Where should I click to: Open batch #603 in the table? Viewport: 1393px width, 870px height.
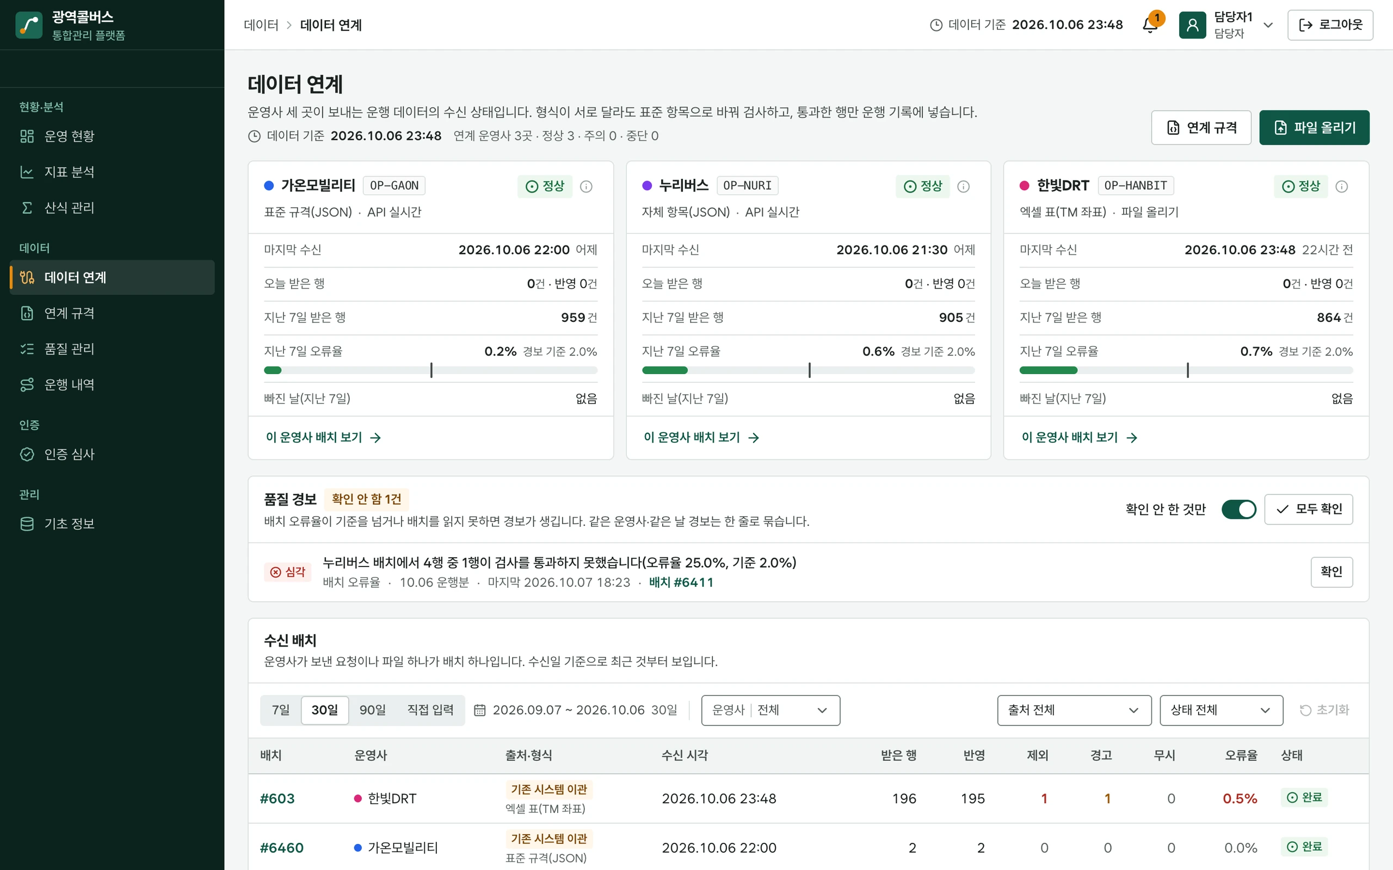[x=277, y=799]
